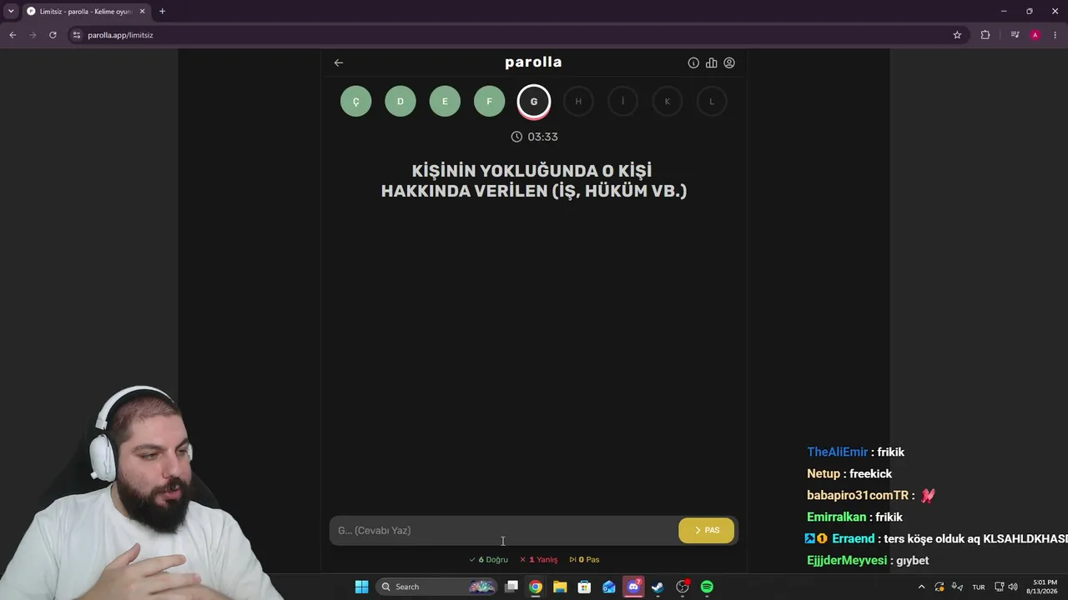
Task: Click the PAS skip button
Action: coord(707,530)
